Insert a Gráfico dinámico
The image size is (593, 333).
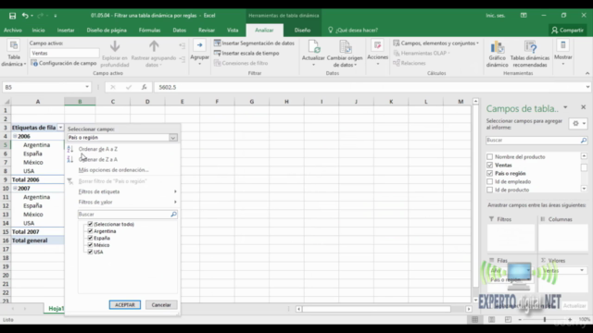tap(497, 54)
